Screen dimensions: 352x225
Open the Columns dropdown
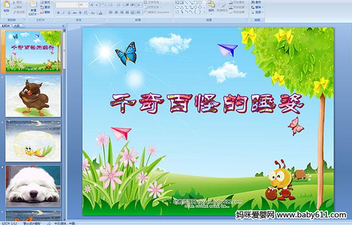138,12
